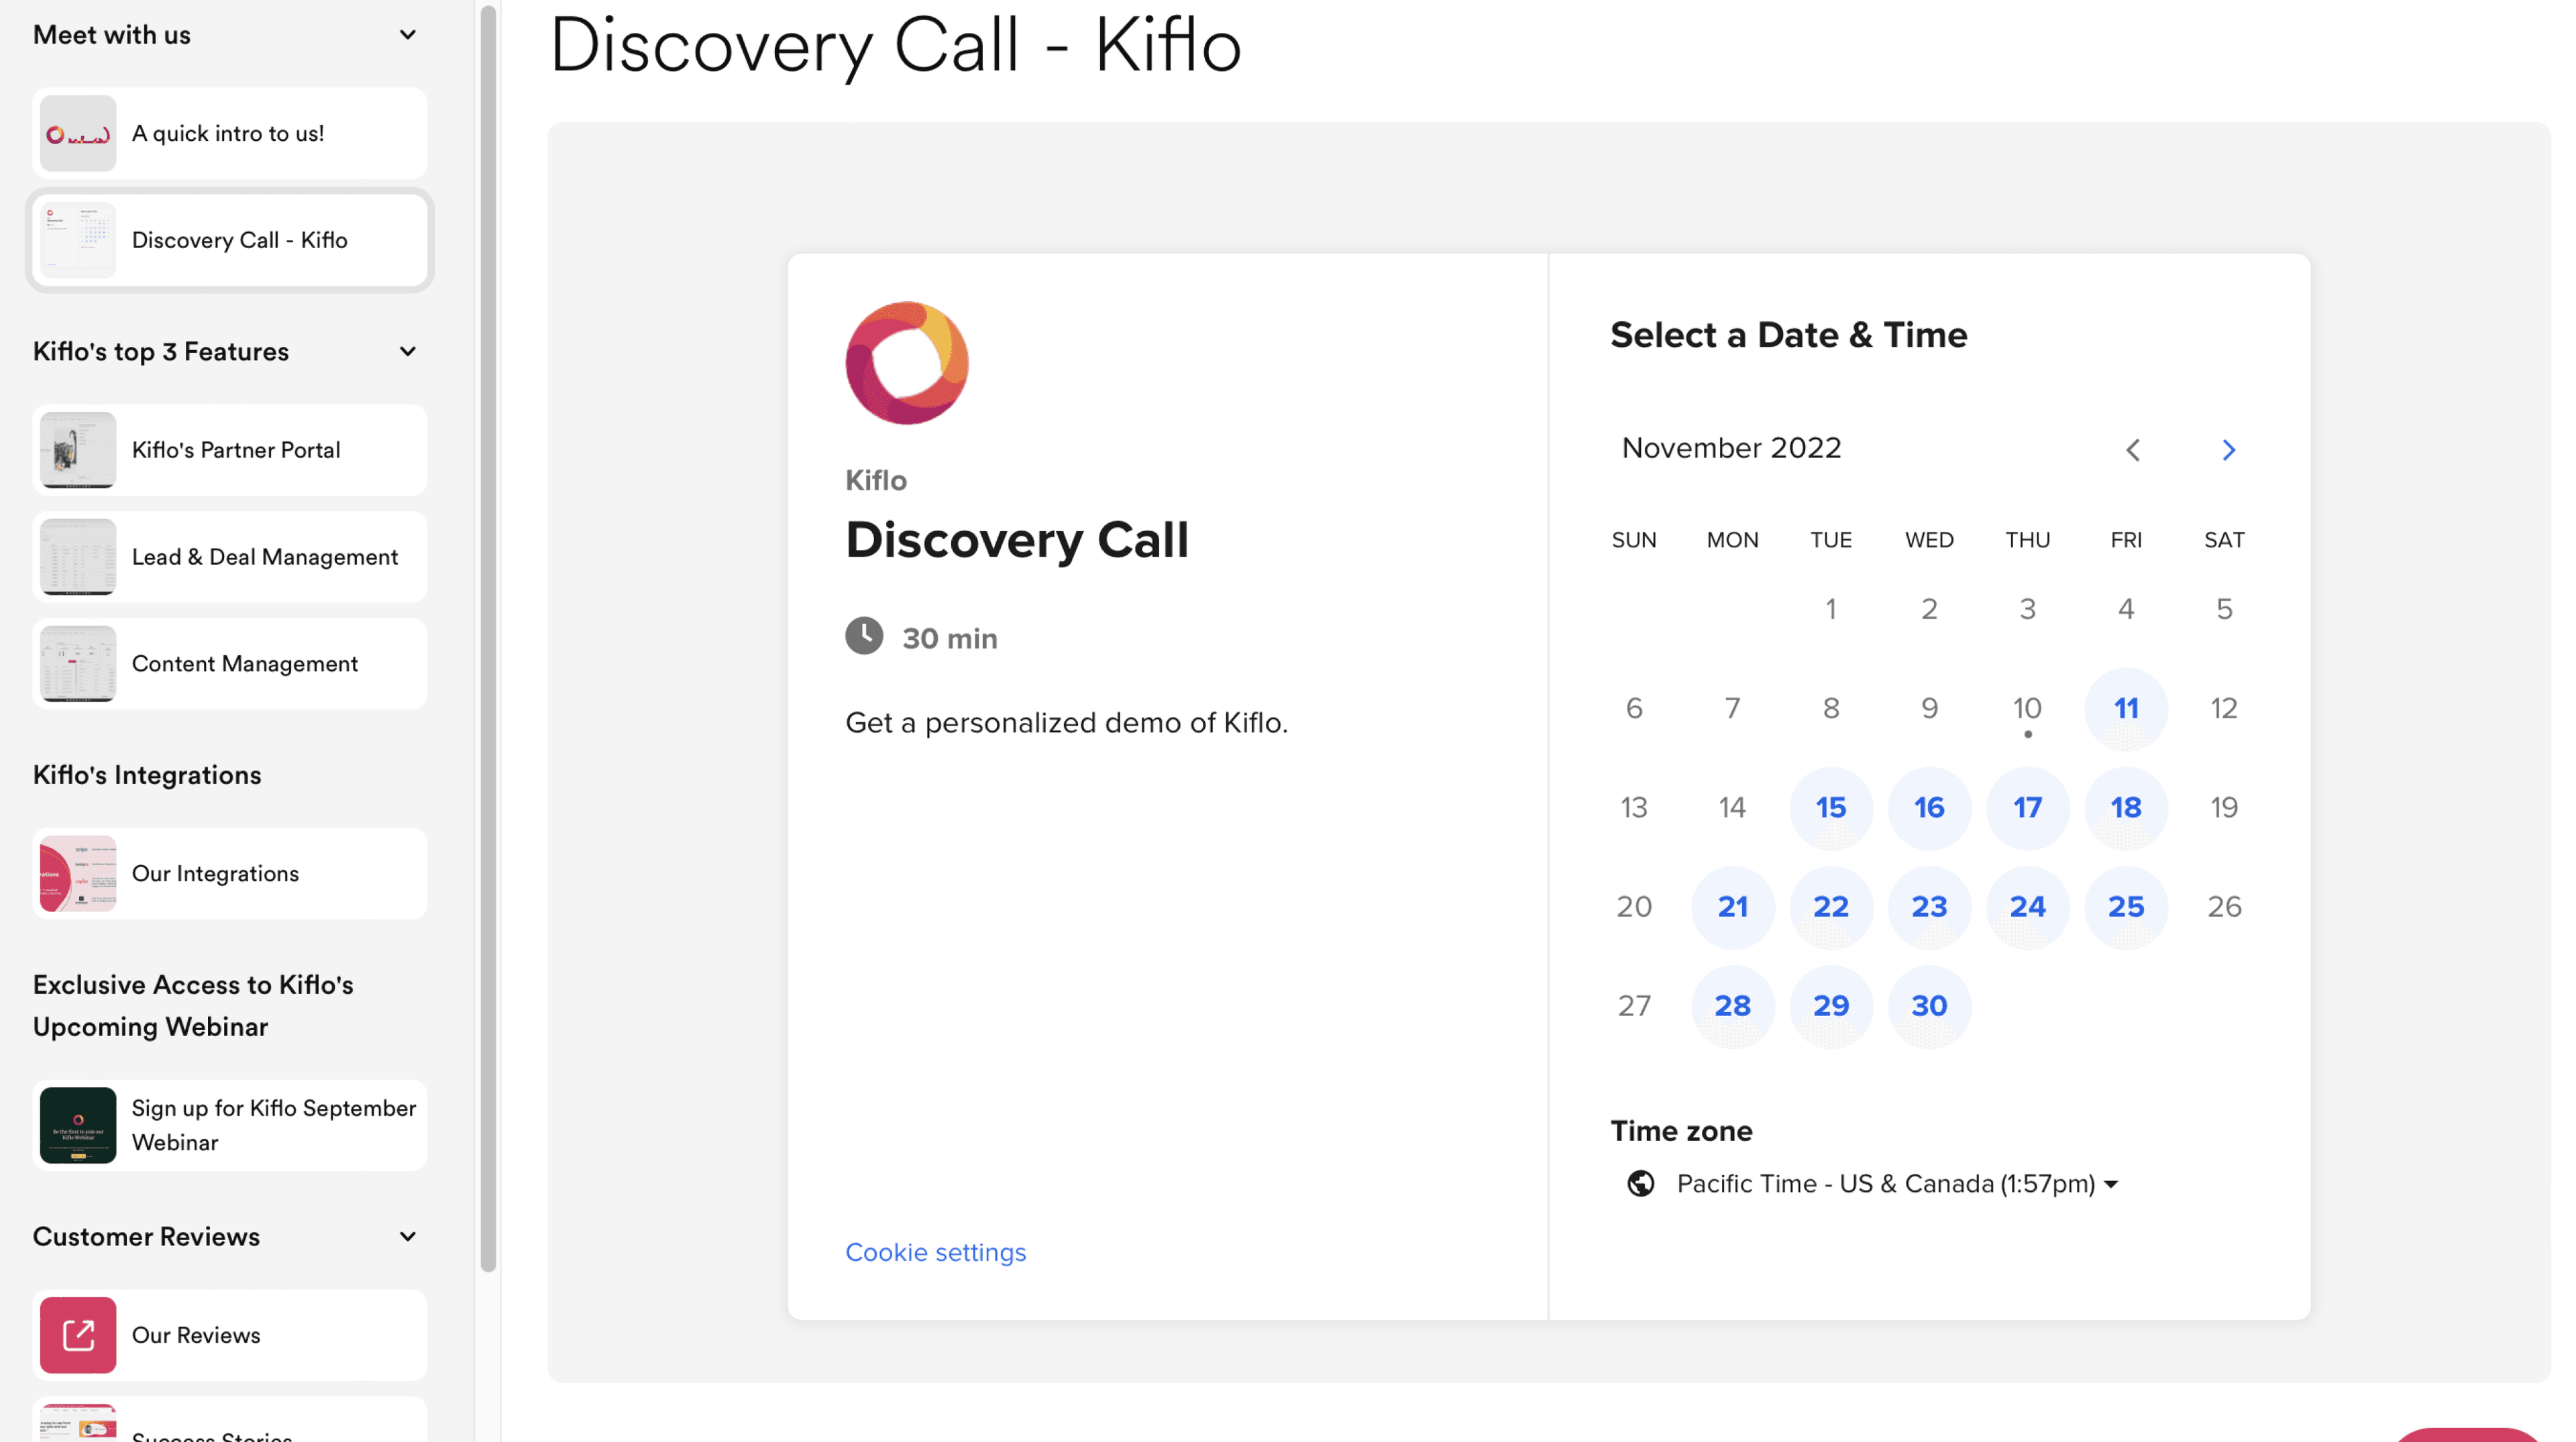Click the Our Integrations thumbnail image

click(78, 875)
